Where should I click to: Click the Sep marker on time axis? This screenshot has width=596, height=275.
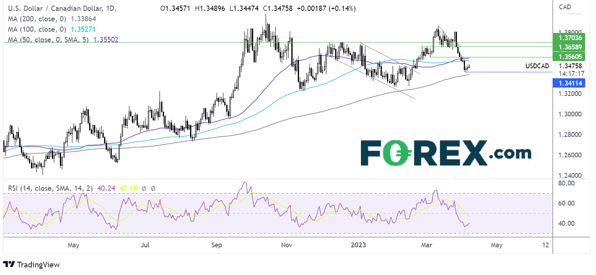[x=217, y=244]
